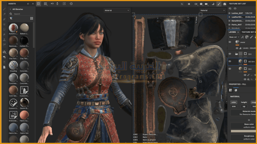
Task: Select the Clouding material thumbnail
Action: tap(13, 65)
